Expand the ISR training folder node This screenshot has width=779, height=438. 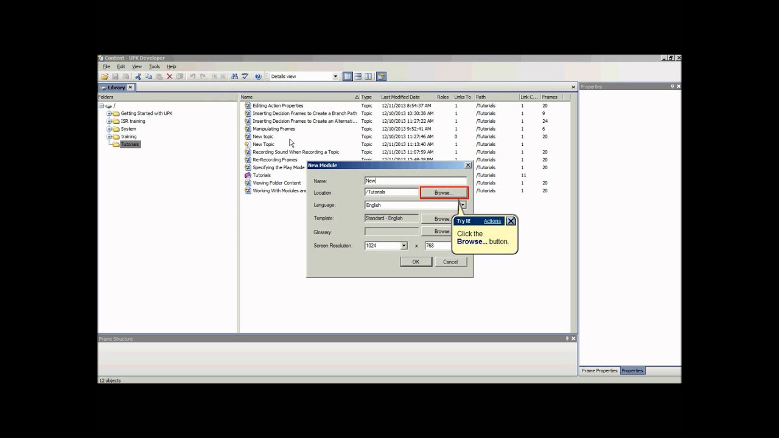tap(109, 121)
